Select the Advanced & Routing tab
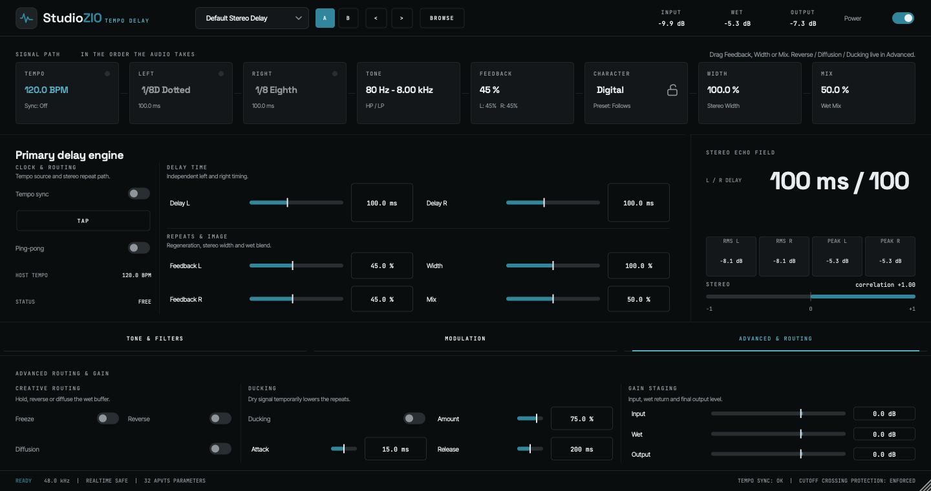The width and height of the screenshot is (931, 491). [775, 339]
